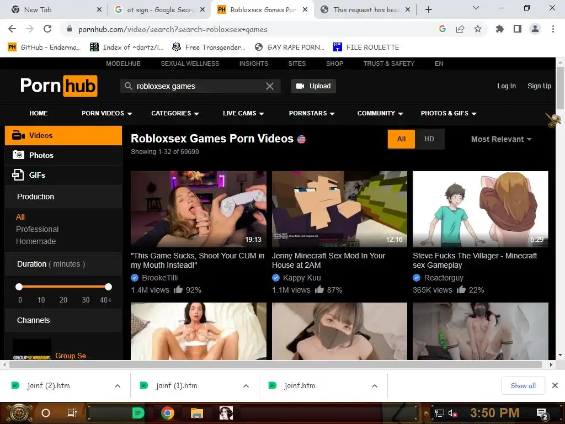
Task: Select All under Production
Action: point(20,217)
